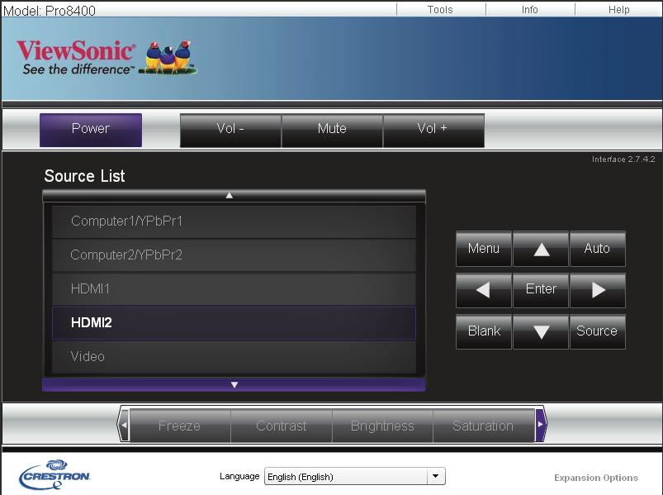Click the Source button
This screenshot has height=495, width=663.
tap(598, 331)
